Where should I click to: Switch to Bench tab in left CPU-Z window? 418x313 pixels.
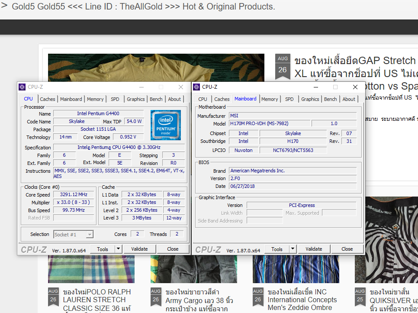[156, 99]
